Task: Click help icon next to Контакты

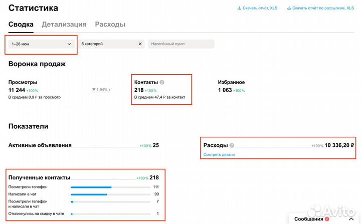Action: [x=162, y=82]
